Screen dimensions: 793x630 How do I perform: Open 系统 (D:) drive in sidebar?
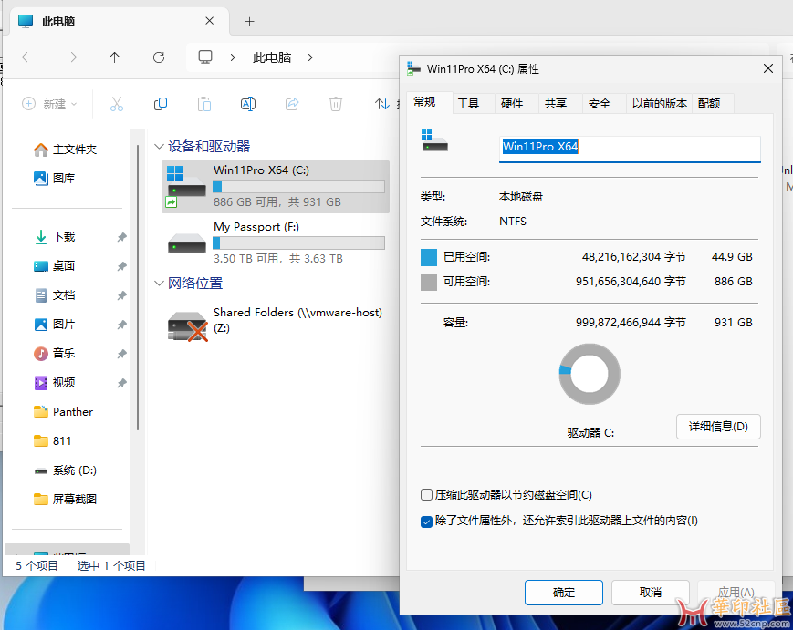pyautogui.click(x=65, y=470)
